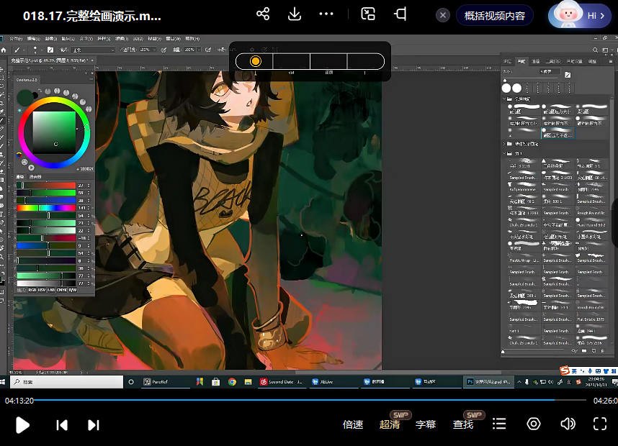Enter picture-in-picture mini player mode
The image size is (618, 446).
368,14
